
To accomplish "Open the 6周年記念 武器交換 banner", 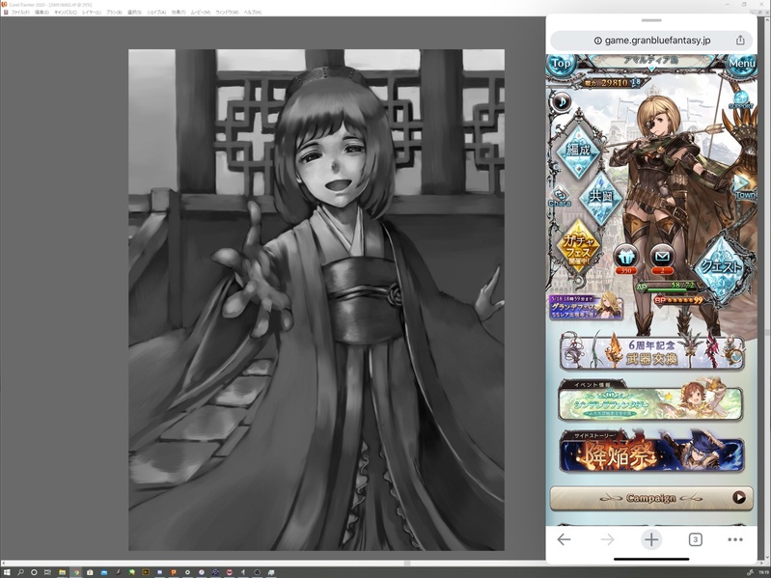I will click(x=652, y=351).
